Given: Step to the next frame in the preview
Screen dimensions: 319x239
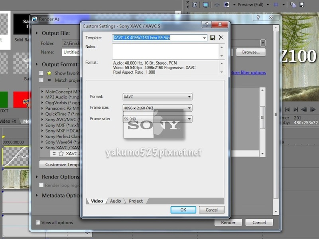Looking at the screenshot, I should pos(312,110).
